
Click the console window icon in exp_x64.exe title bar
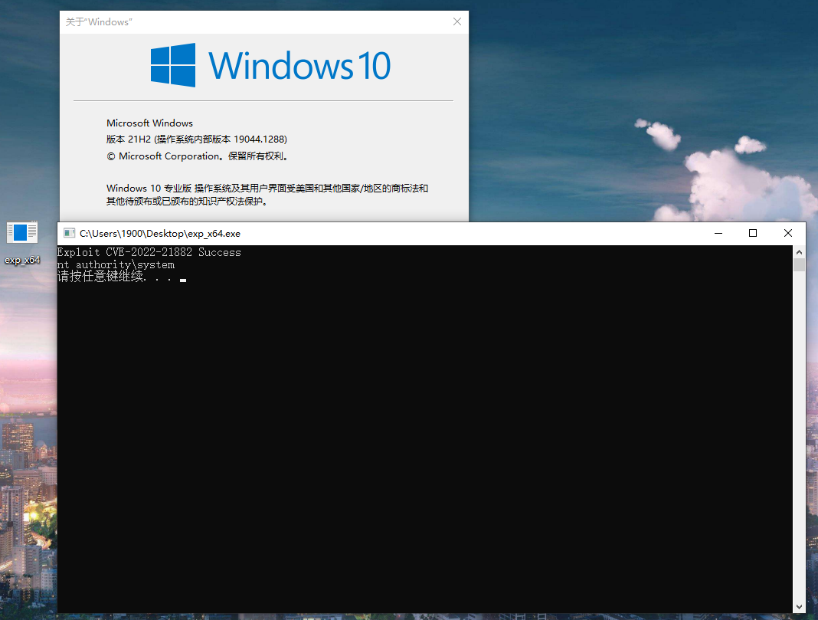click(x=70, y=233)
